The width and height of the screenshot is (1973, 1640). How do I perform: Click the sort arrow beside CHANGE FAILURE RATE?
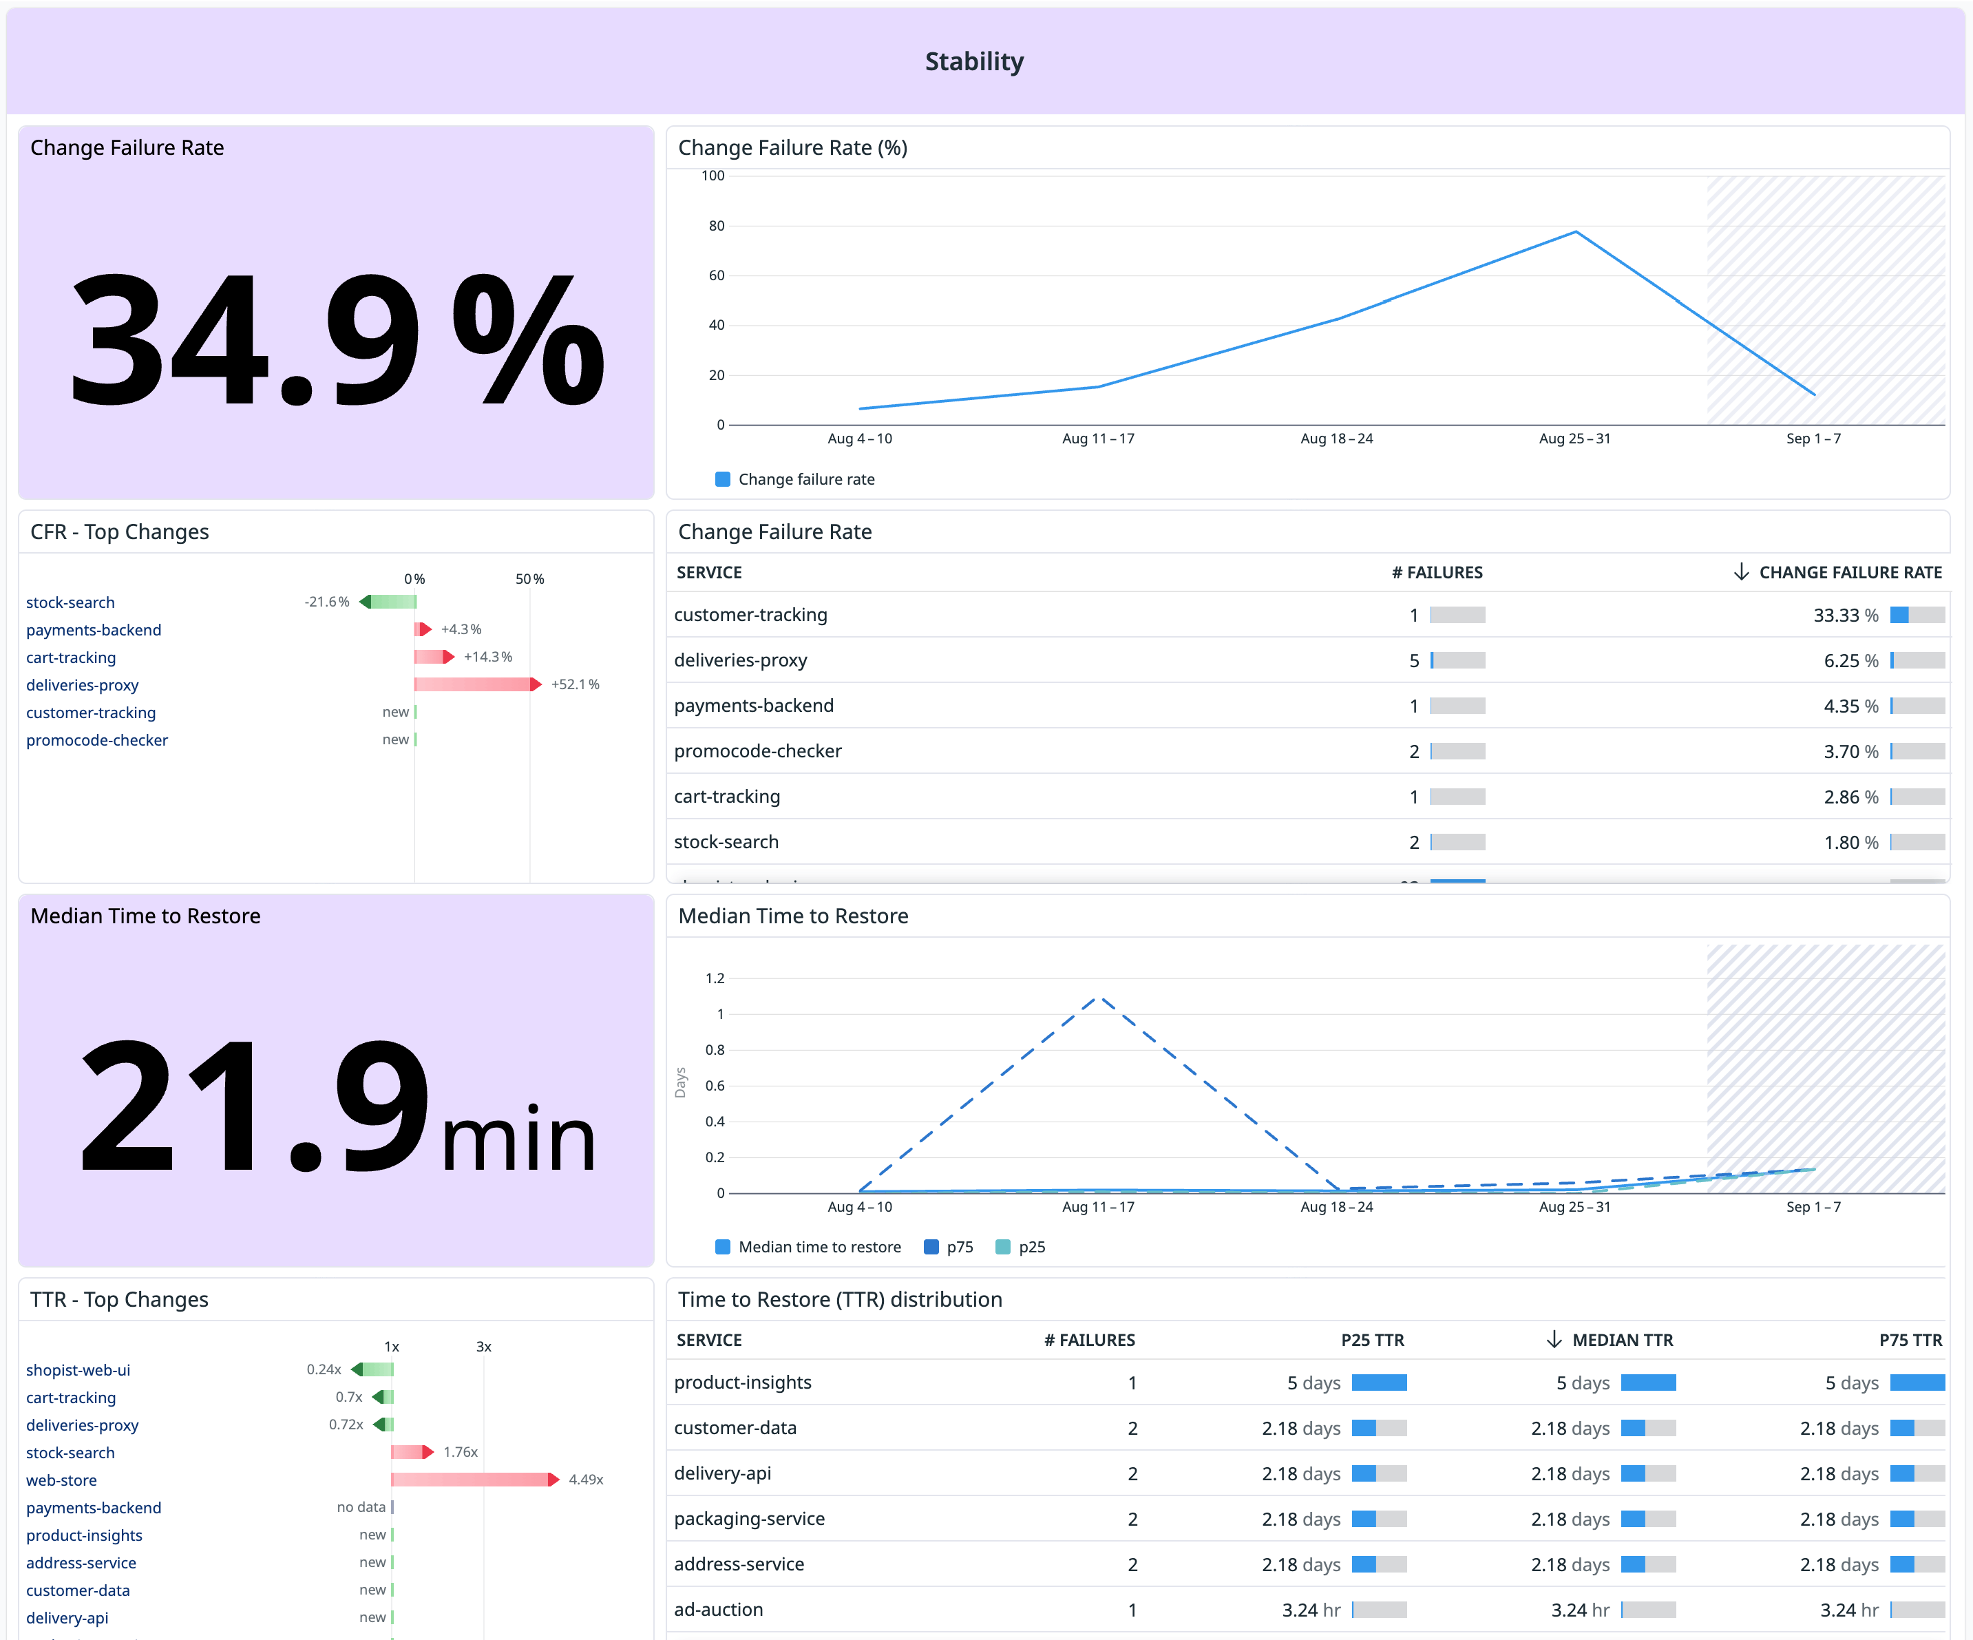tap(1740, 572)
